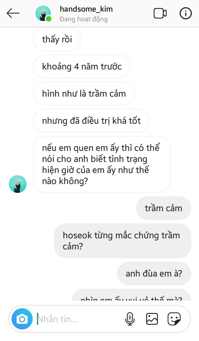The width and height of the screenshot is (199, 341).
Task: Tap the sent 'trầm cảm' bubble
Action: click(x=164, y=208)
